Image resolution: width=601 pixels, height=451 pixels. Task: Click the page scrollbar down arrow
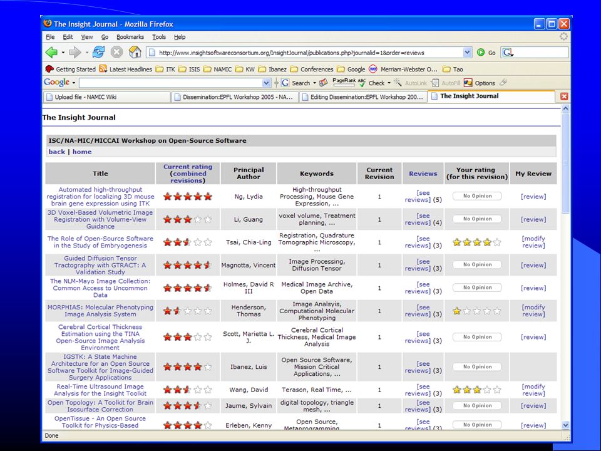tap(565, 425)
